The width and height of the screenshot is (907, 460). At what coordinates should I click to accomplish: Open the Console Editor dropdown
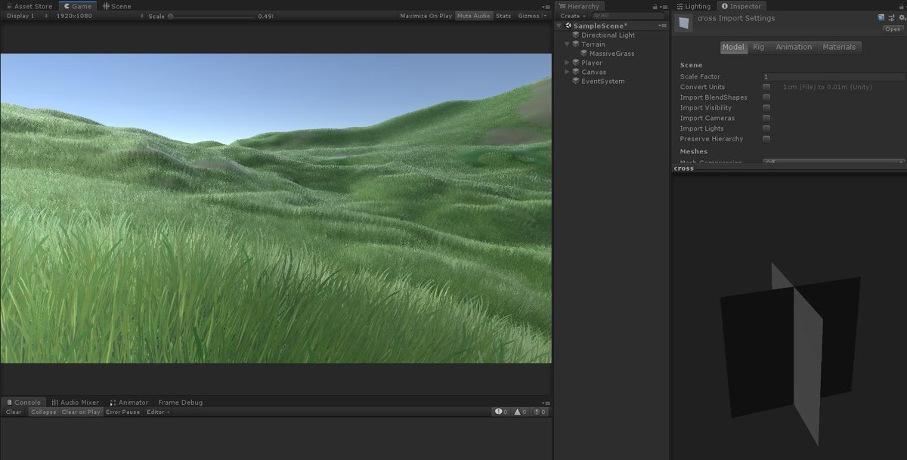click(158, 412)
